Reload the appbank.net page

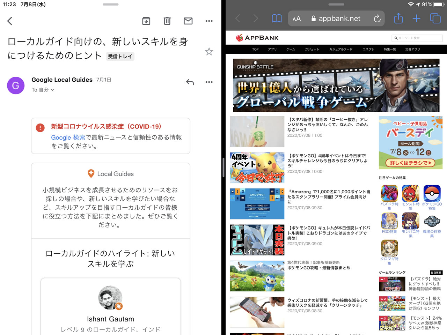click(377, 18)
